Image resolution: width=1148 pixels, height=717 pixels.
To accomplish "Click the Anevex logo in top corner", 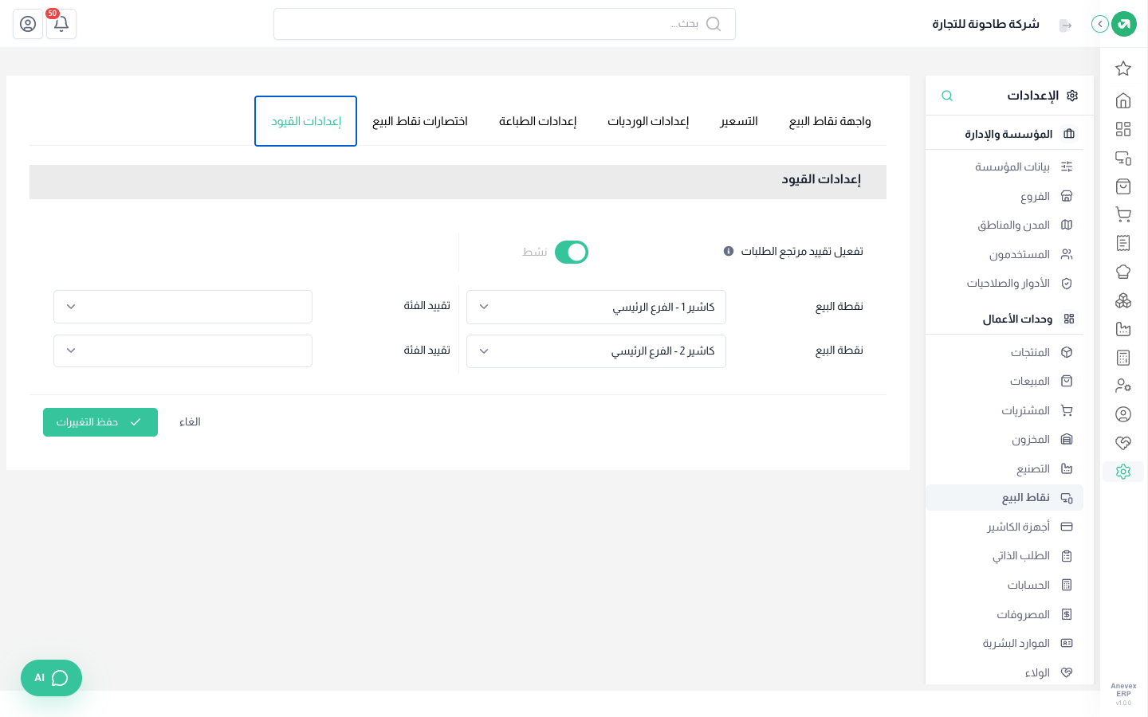I will point(1124,24).
